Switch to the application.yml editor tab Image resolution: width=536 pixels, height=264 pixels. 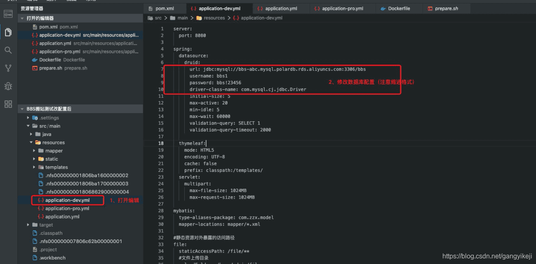(x=280, y=8)
